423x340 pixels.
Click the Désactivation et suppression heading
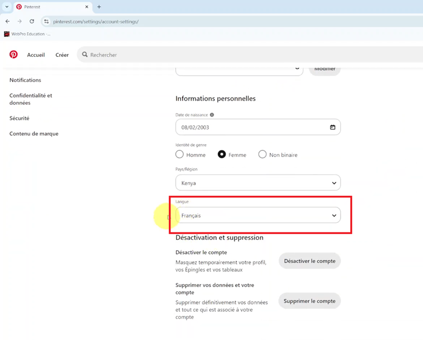219,238
